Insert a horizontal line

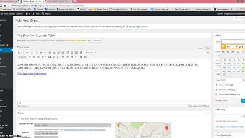tap(45, 53)
